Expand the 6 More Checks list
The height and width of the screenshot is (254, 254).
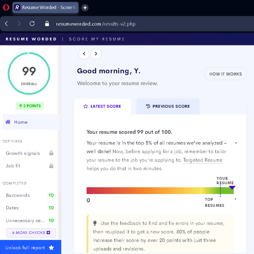pyautogui.click(x=31, y=233)
